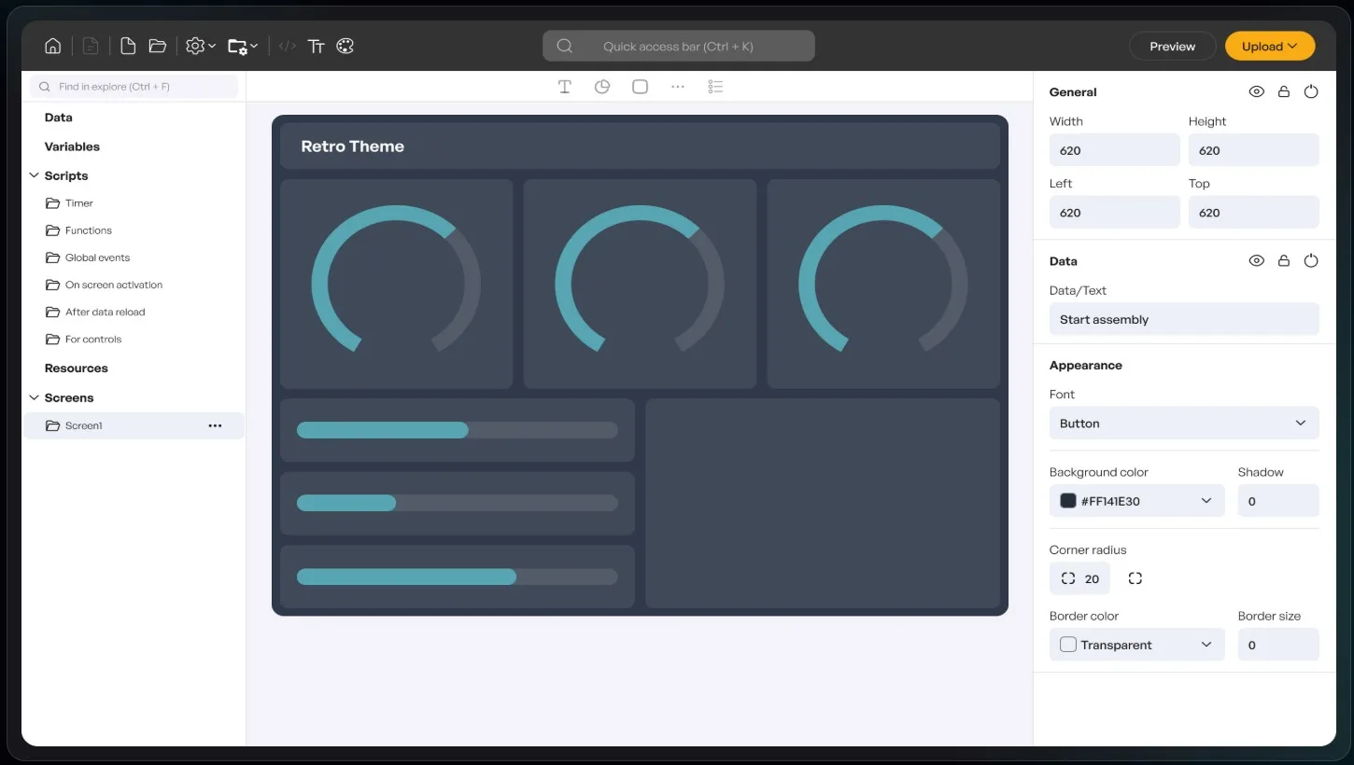Toggle the lock in the General section
Viewport: 1354px width, 765px height.
pos(1284,91)
